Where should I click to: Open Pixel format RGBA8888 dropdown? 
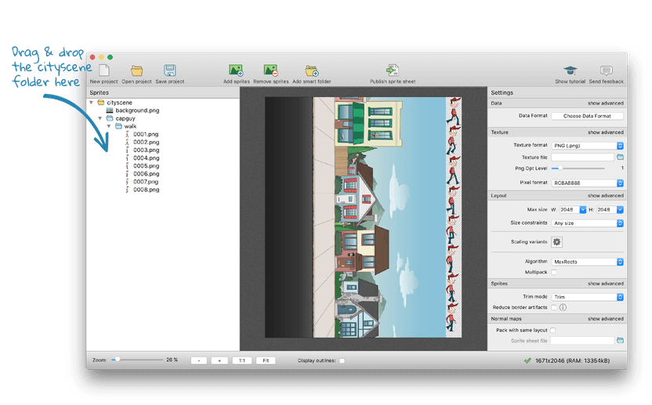tap(588, 183)
